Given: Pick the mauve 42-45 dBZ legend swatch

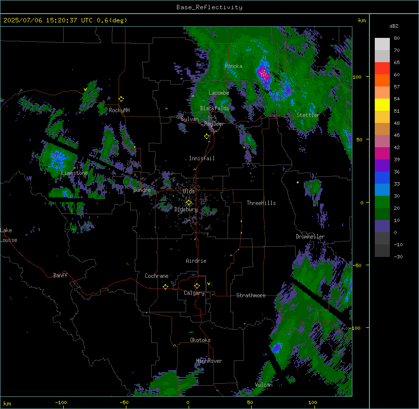Looking at the screenshot, I should [382, 141].
